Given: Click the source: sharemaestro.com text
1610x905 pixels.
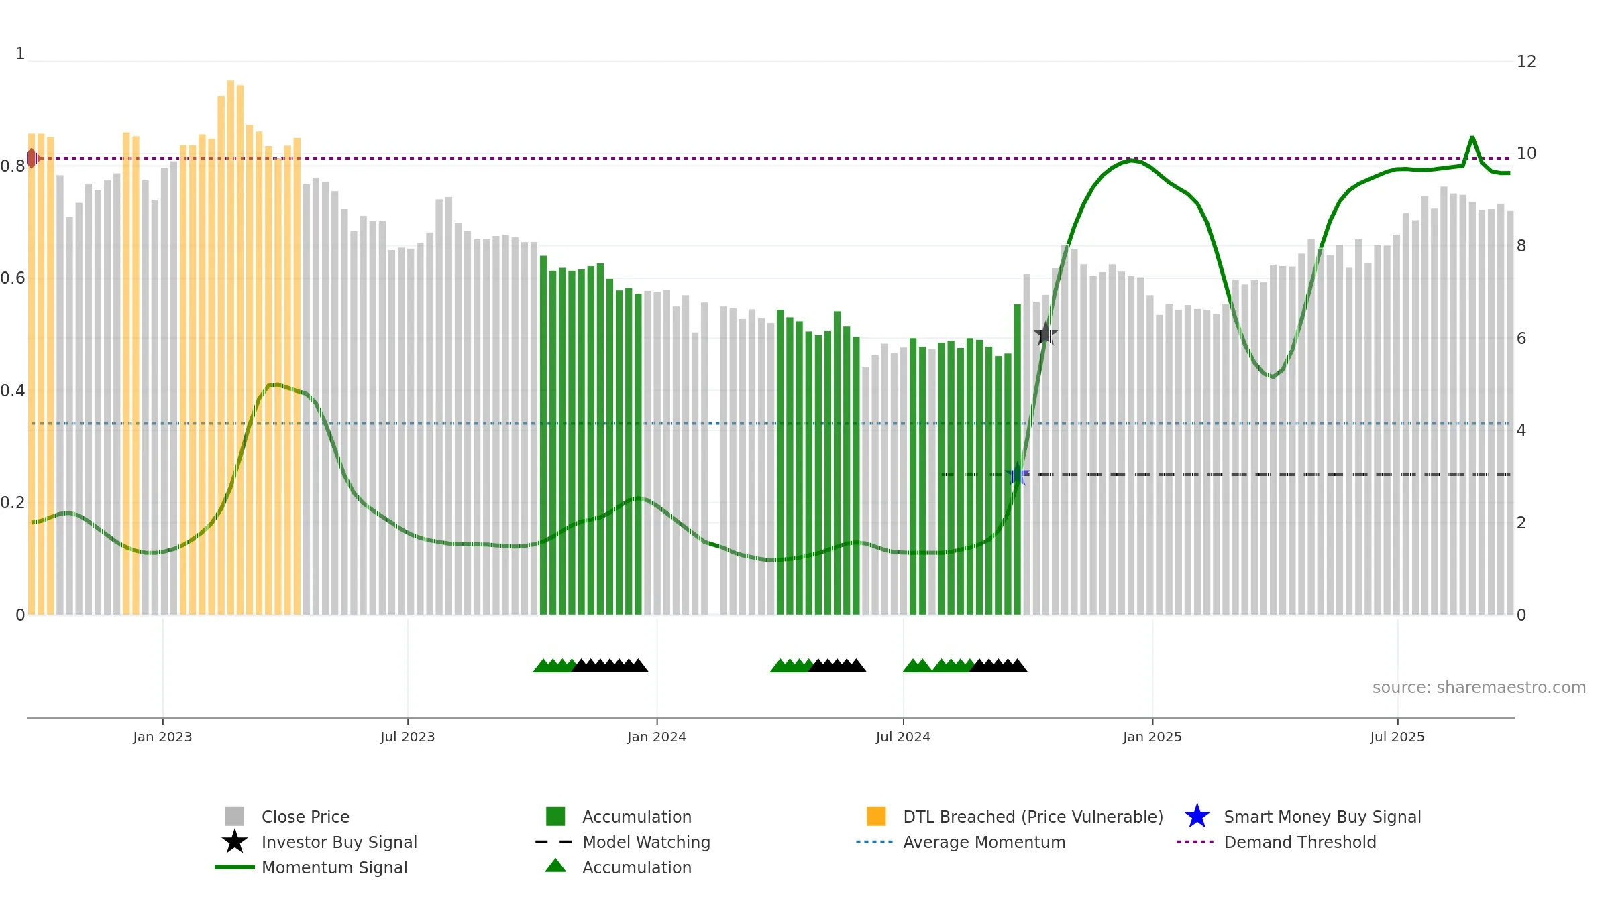Looking at the screenshot, I should (1479, 688).
